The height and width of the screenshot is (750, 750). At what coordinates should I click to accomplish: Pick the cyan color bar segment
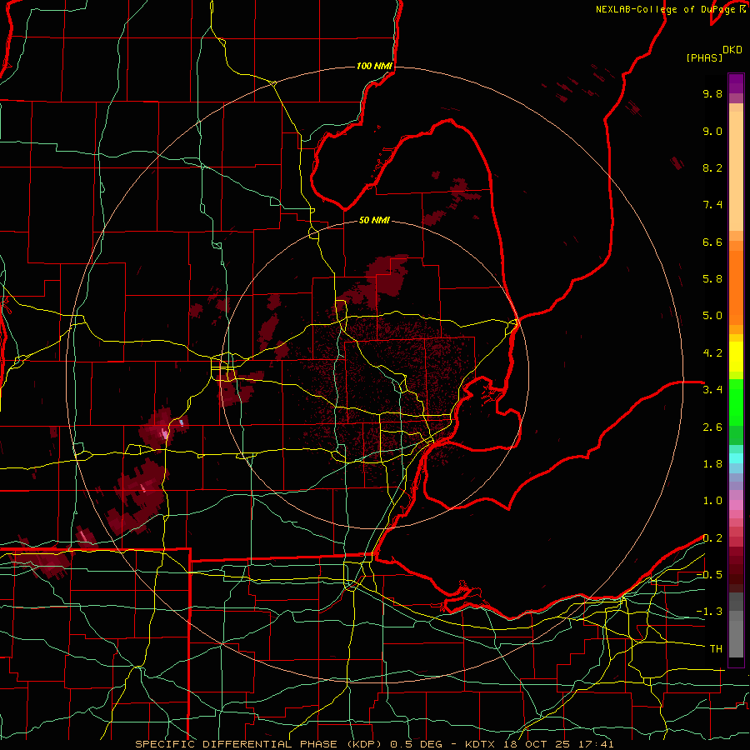coord(736,458)
